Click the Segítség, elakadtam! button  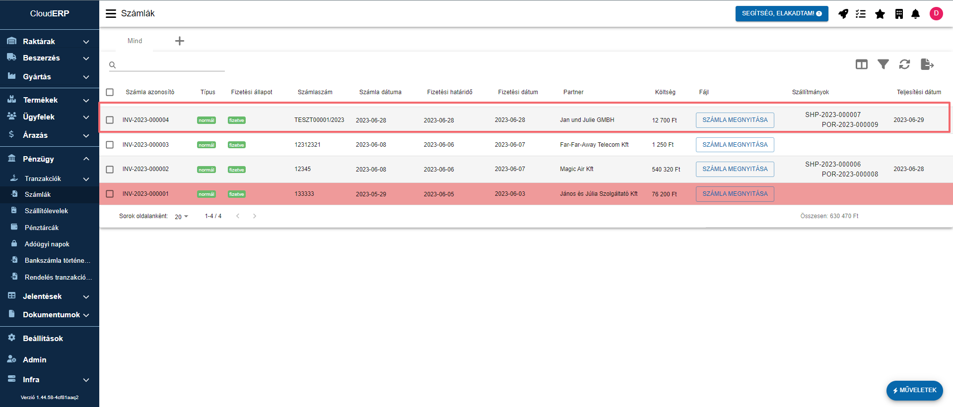pos(781,13)
